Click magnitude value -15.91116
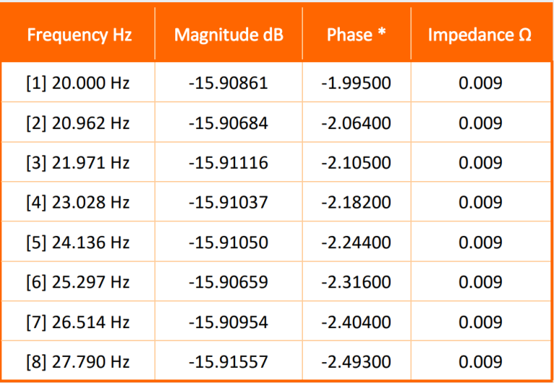This screenshot has height=383, width=554. 228,163
